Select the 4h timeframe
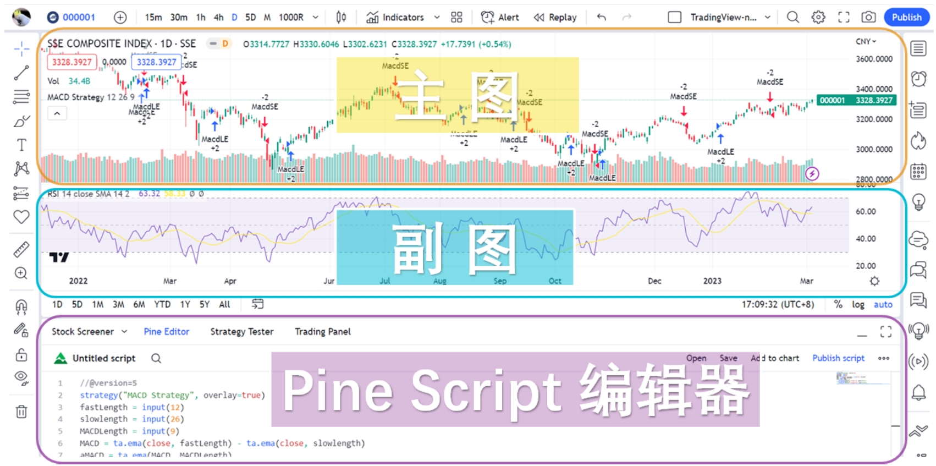This screenshot has width=936, height=466. tap(218, 17)
